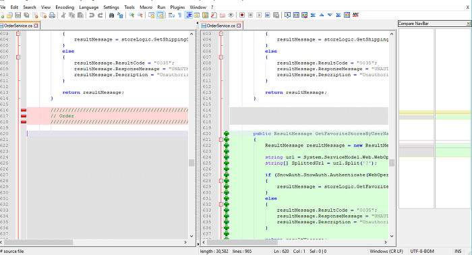Open the Plugins menu
The height and width of the screenshot is (255, 472).
(x=177, y=7)
